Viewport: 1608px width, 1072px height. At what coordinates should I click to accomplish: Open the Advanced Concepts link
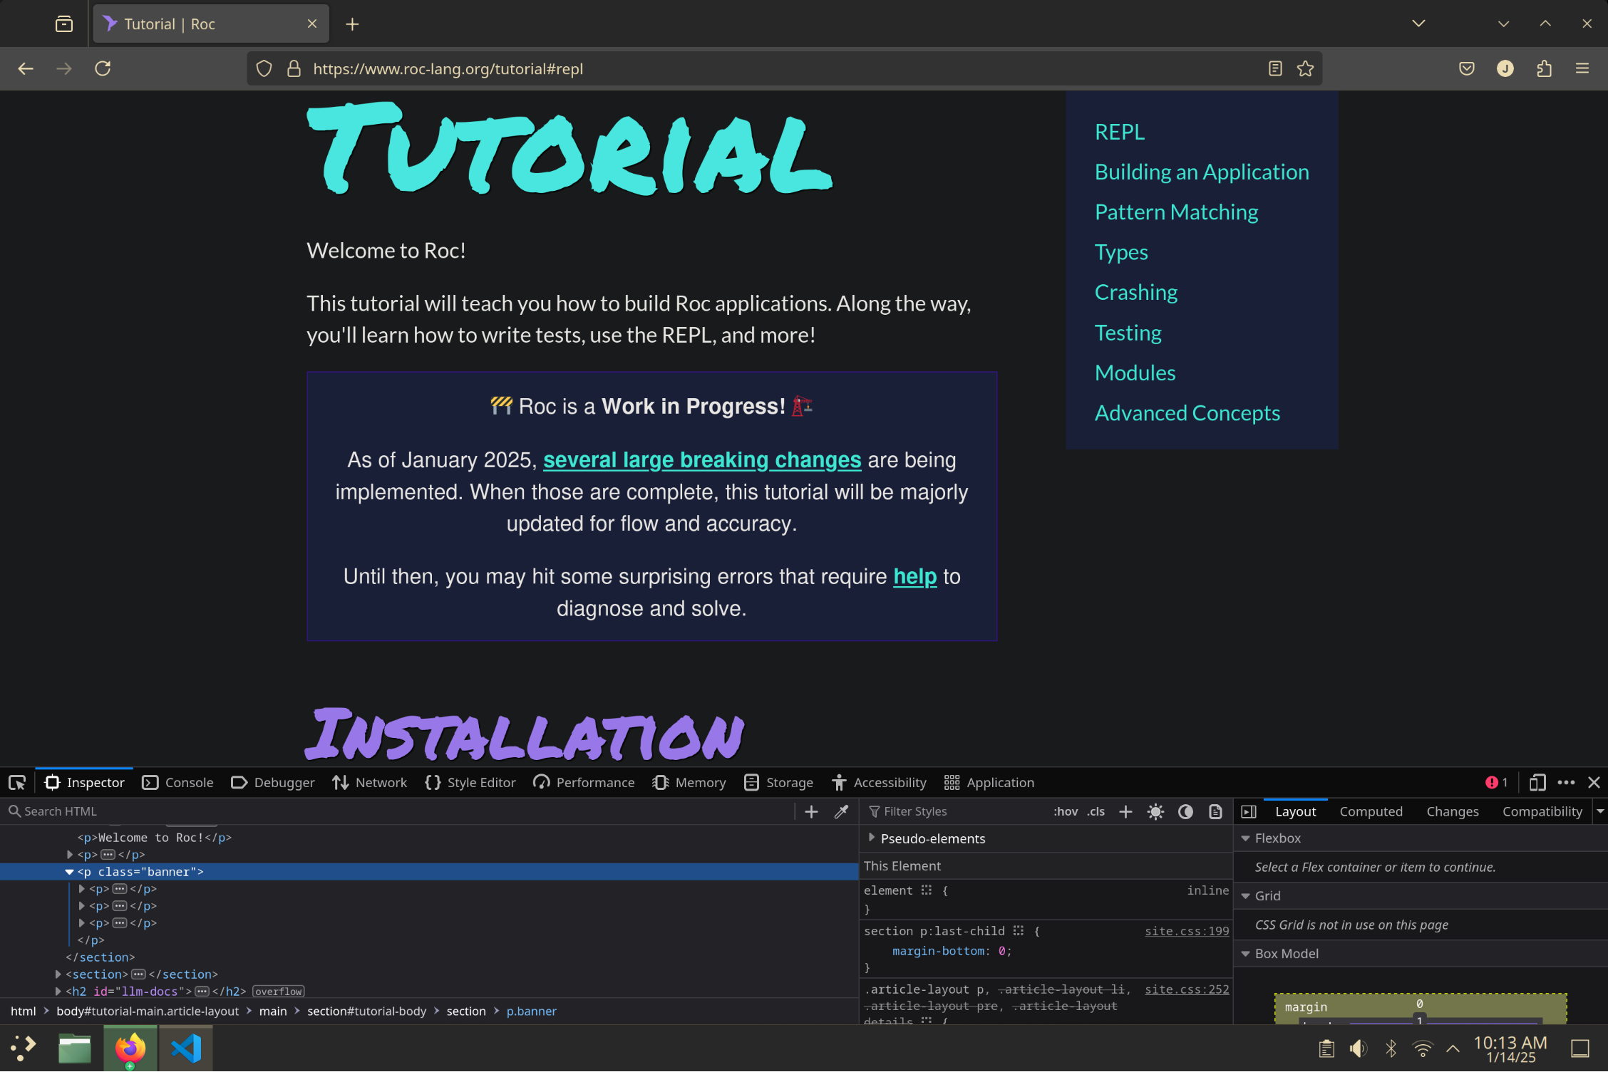coord(1187,413)
